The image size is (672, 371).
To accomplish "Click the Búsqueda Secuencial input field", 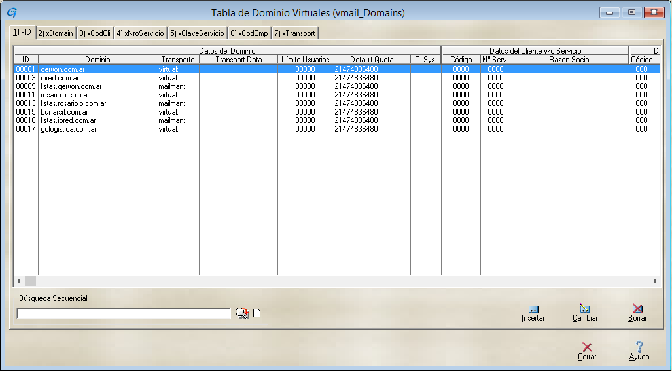I will point(124,313).
